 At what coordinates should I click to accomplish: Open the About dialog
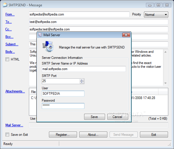[93, 135]
